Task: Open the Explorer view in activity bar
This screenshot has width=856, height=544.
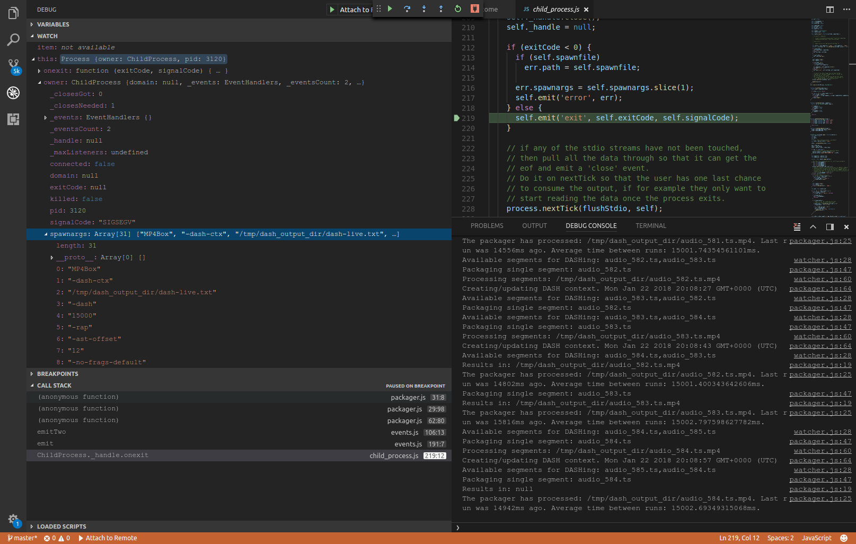Action: 13,13
